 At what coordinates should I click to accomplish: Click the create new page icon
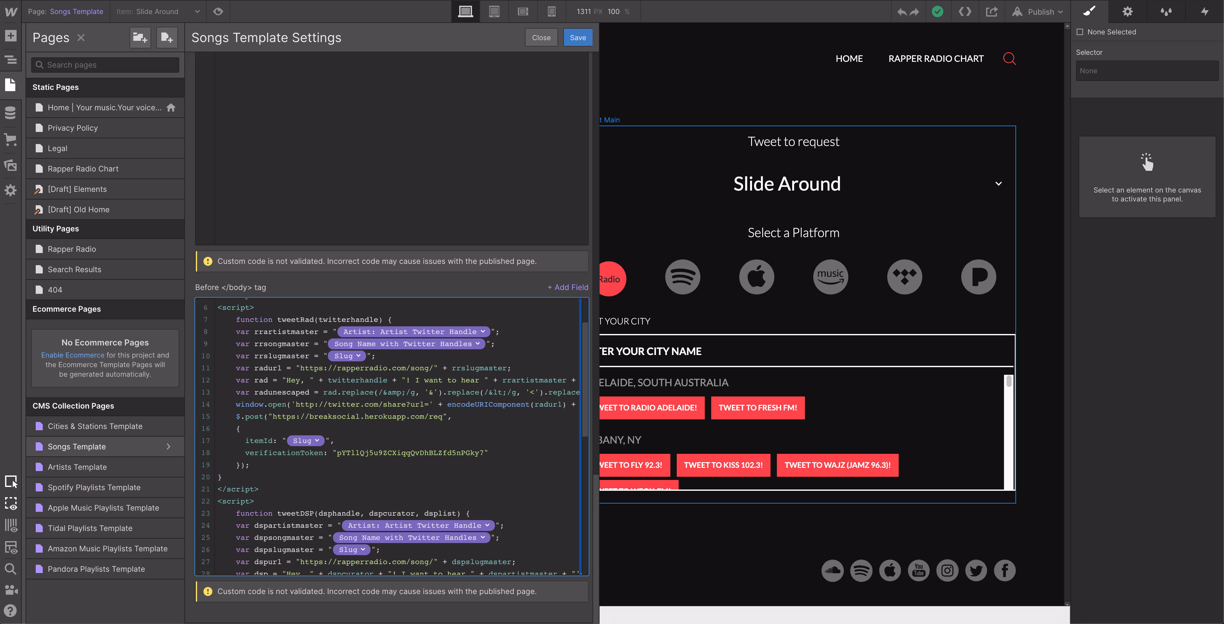pos(167,38)
